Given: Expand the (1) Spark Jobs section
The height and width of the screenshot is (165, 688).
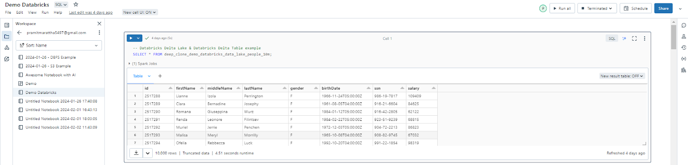Looking at the screenshot, I should tap(143, 63).
